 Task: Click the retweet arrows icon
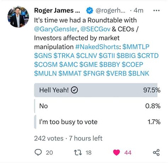coord(78,152)
